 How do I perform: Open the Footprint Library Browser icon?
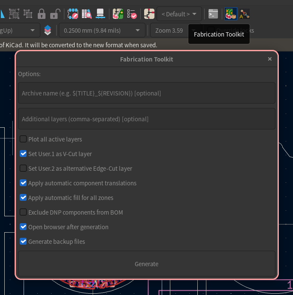87,14
